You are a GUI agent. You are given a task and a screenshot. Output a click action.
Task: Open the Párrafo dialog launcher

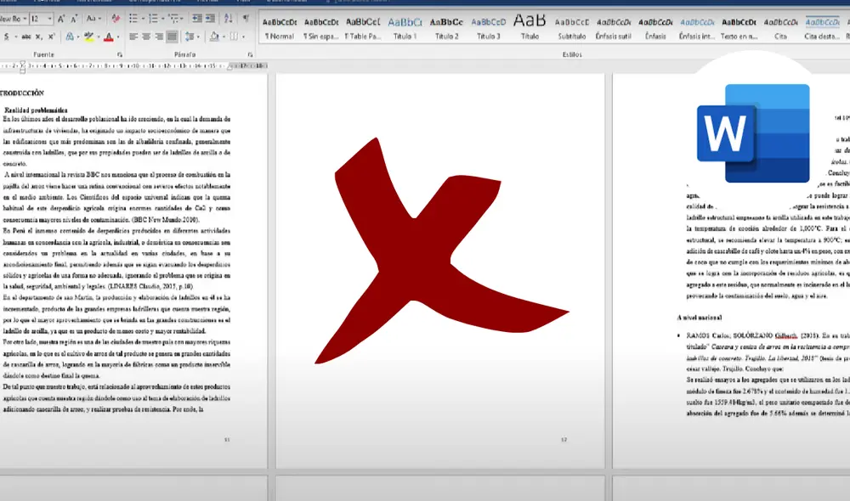click(252, 54)
